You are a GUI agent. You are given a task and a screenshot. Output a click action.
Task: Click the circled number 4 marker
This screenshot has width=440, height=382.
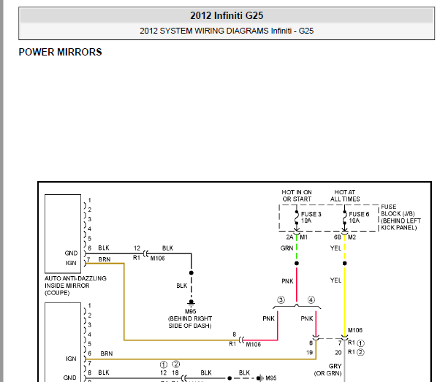(311, 299)
